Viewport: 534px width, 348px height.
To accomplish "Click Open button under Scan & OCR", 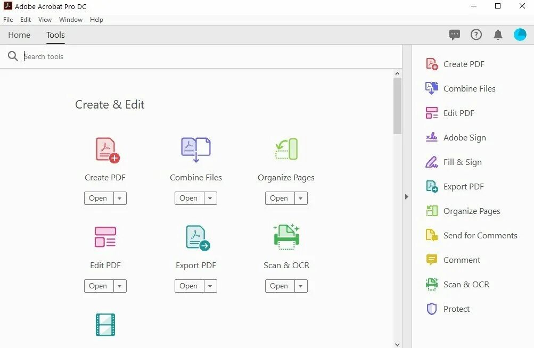I will point(280,286).
